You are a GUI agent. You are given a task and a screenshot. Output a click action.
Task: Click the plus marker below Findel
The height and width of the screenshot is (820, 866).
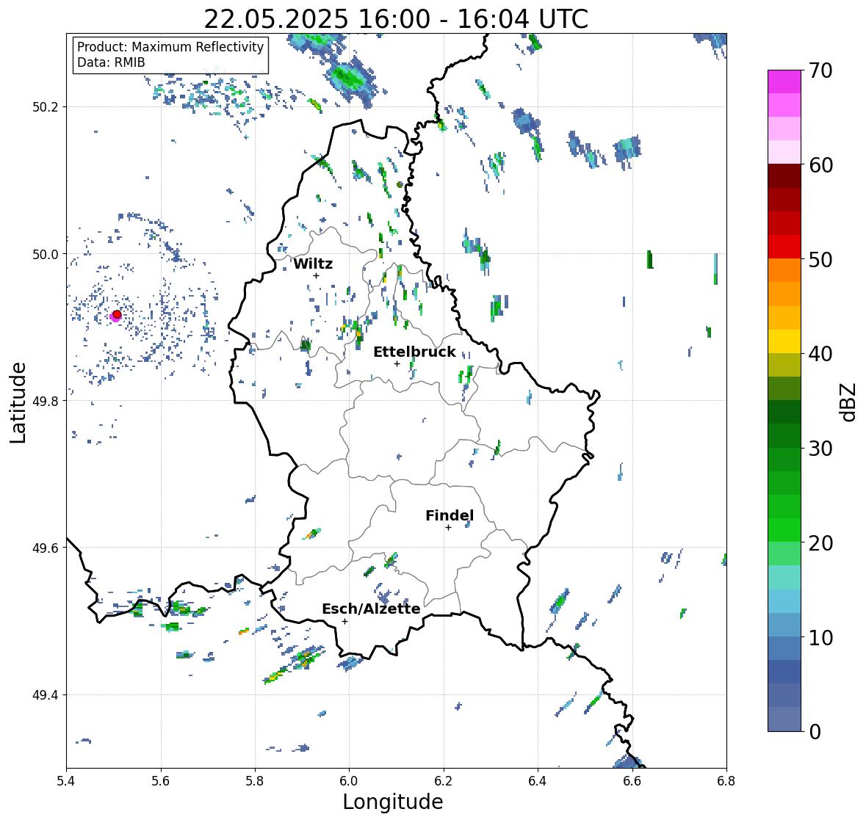(x=448, y=528)
